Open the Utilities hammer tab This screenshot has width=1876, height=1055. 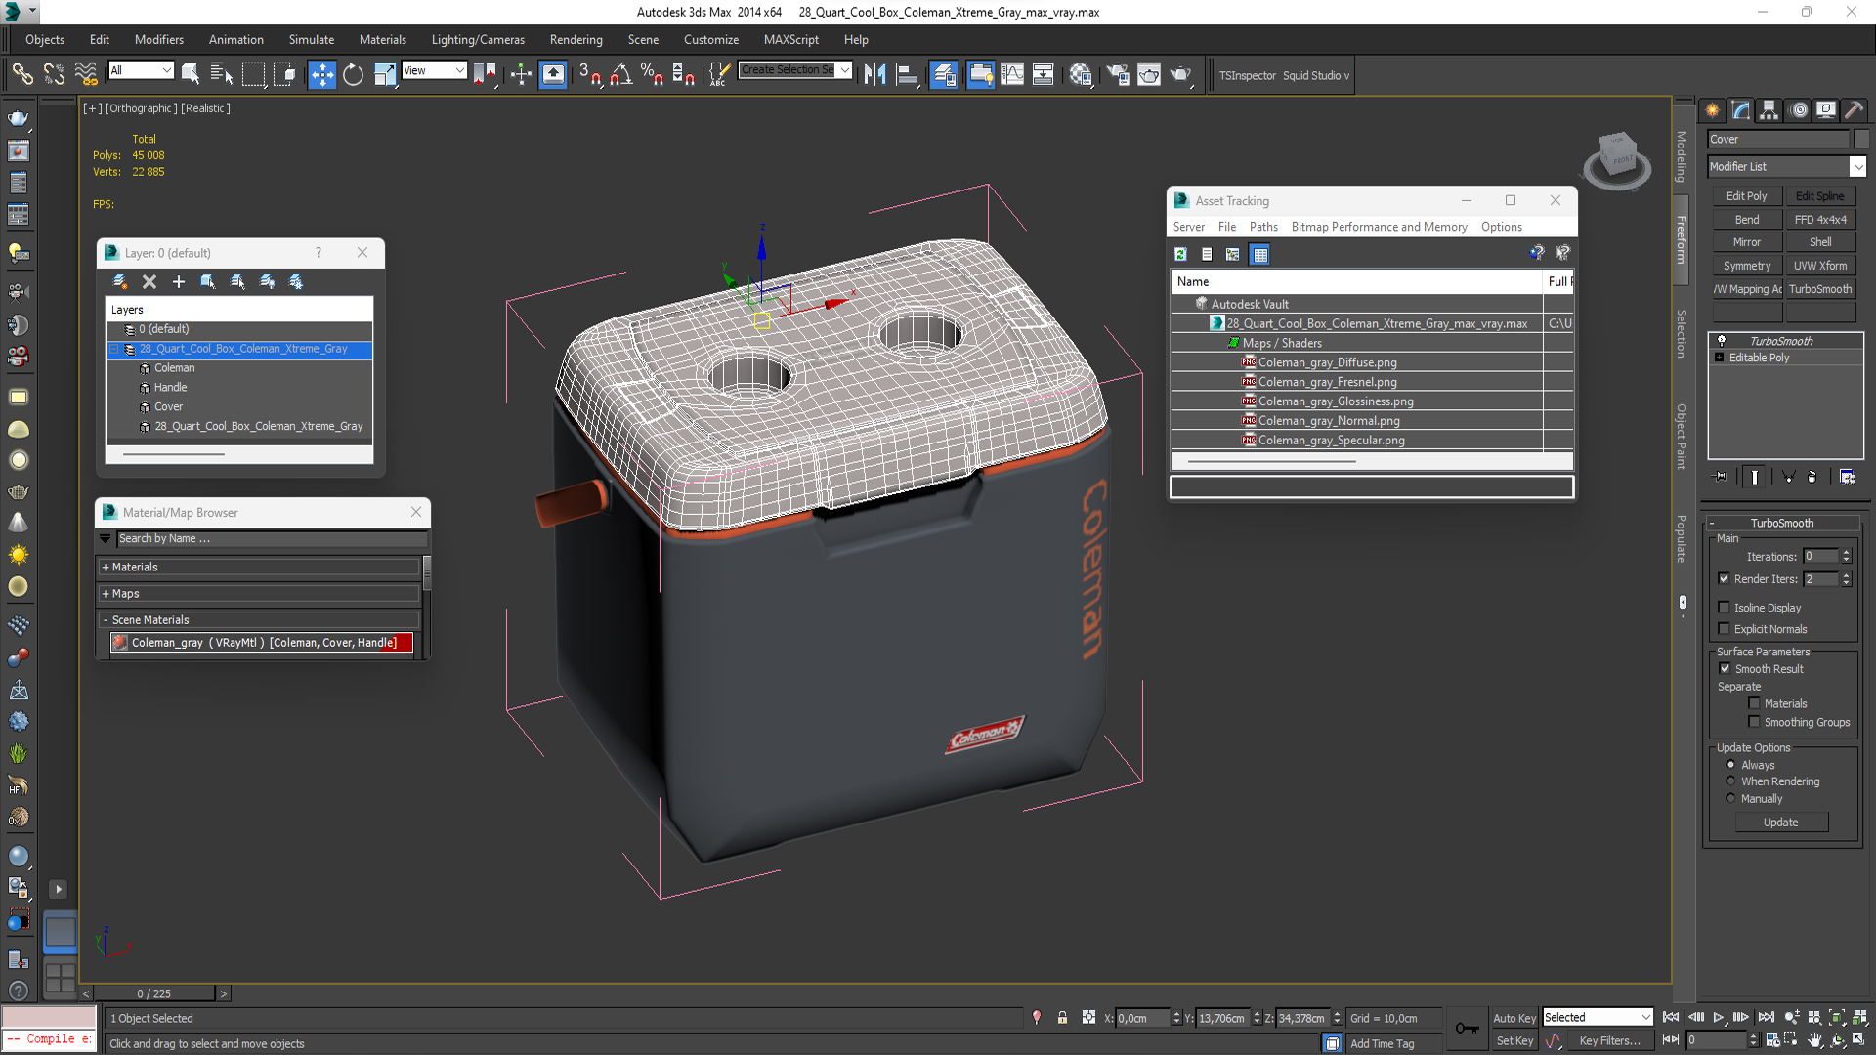point(1854,110)
